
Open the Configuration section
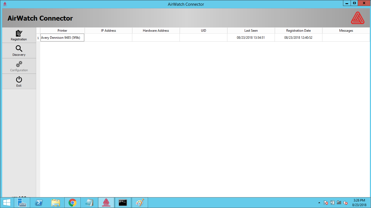click(19, 66)
